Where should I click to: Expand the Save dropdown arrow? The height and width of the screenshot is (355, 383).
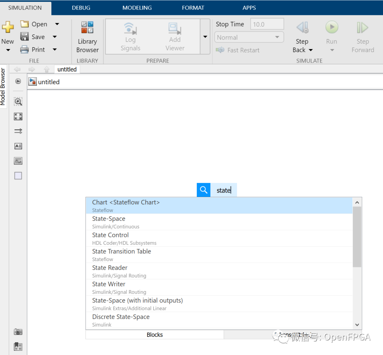pyautogui.click(x=55, y=37)
